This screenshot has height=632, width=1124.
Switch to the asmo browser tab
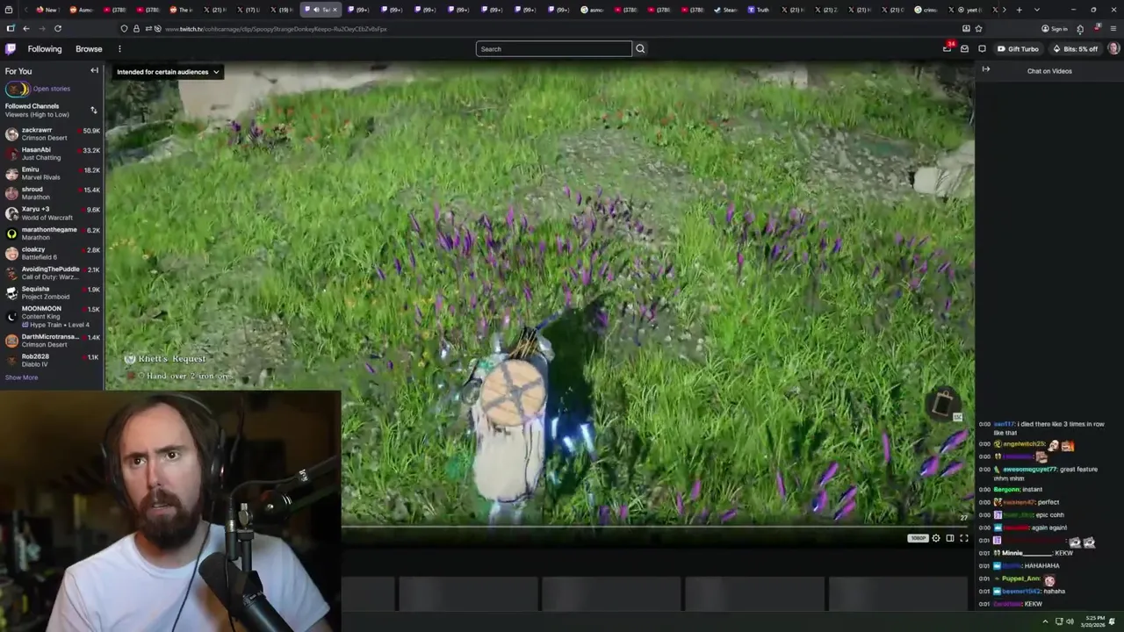click(593, 10)
